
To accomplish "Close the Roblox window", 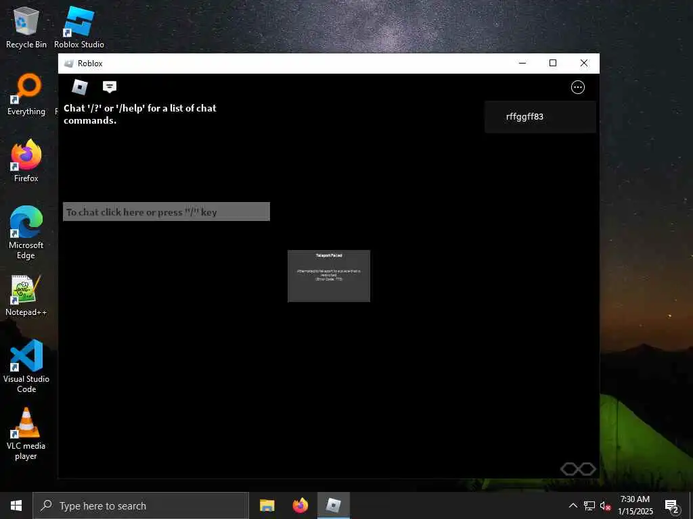I will (584, 63).
